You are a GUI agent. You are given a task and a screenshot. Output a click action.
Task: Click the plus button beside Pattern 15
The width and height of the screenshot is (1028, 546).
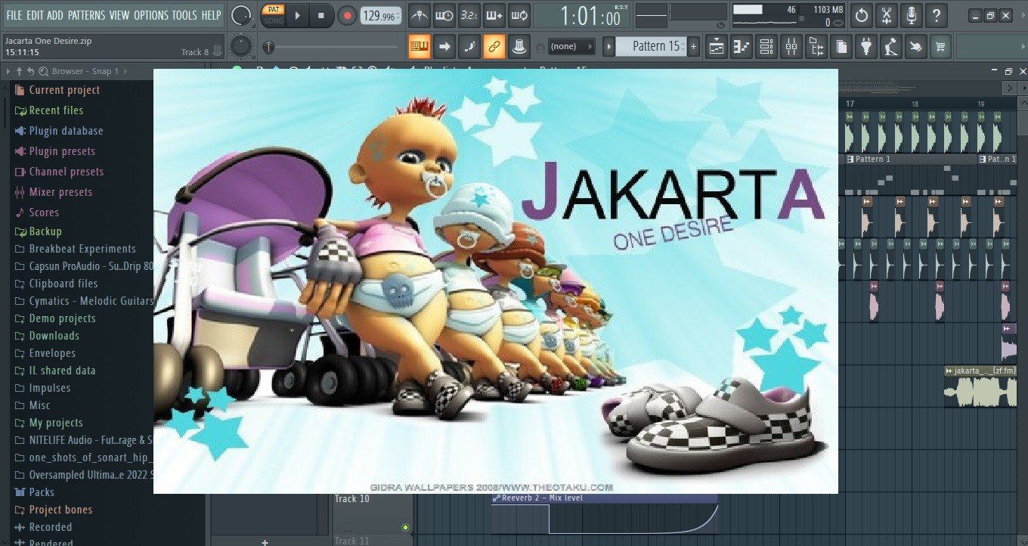[x=693, y=47]
